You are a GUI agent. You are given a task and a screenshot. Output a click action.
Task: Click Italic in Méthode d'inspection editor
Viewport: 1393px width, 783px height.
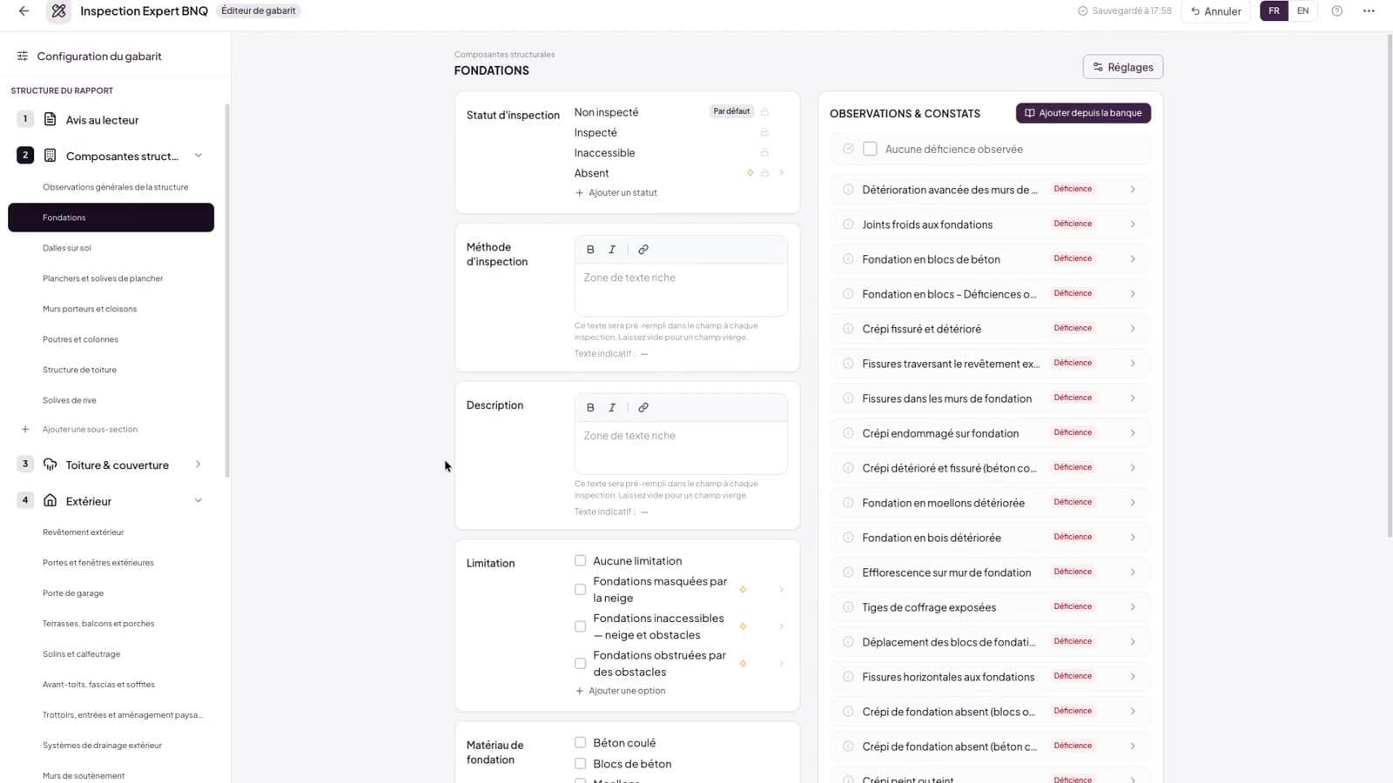pyautogui.click(x=612, y=250)
